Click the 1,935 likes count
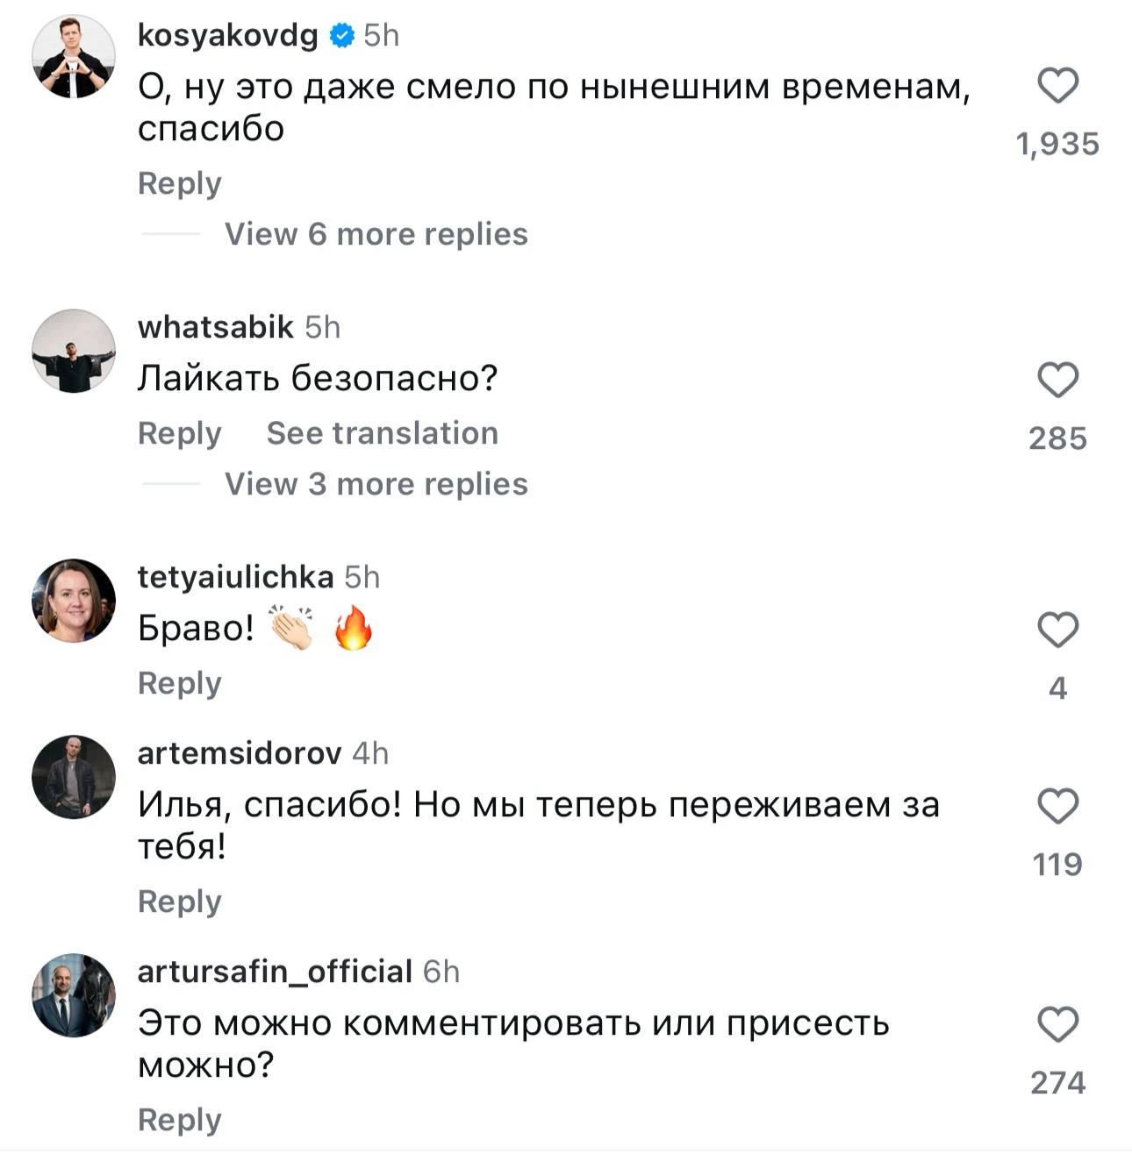This screenshot has width=1132, height=1154. (x=1057, y=144)
